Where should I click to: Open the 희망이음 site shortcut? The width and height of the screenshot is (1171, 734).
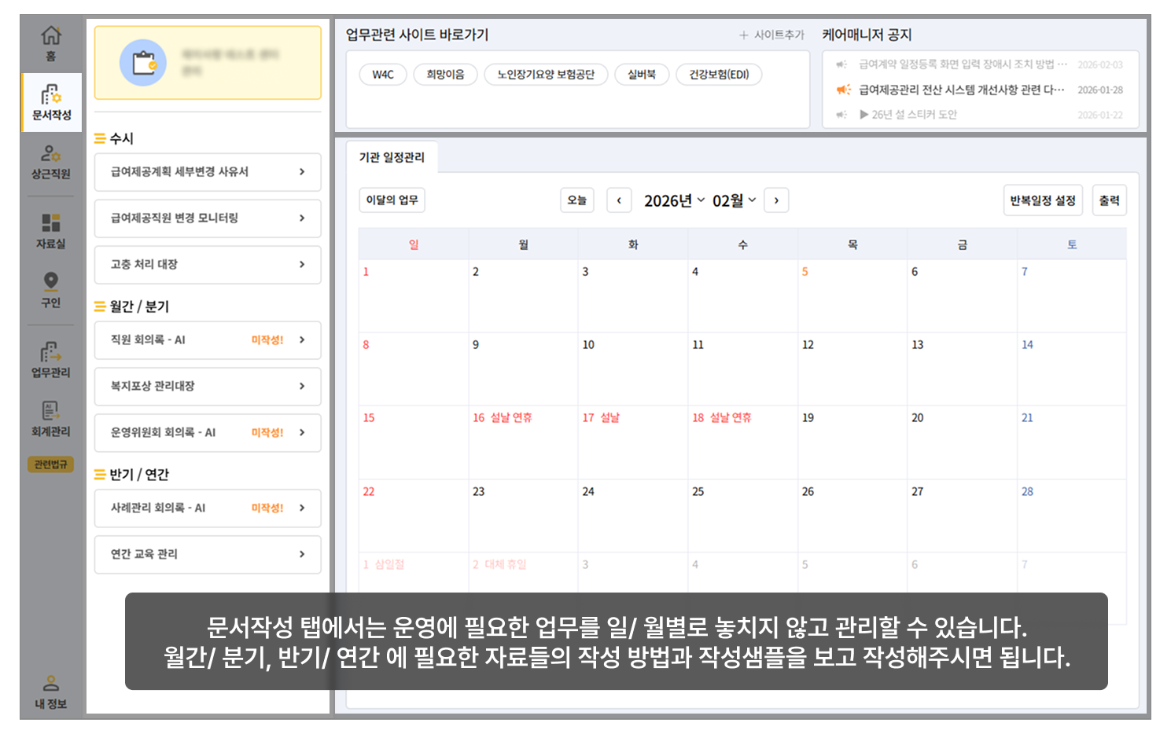click(x=445, y=75)
